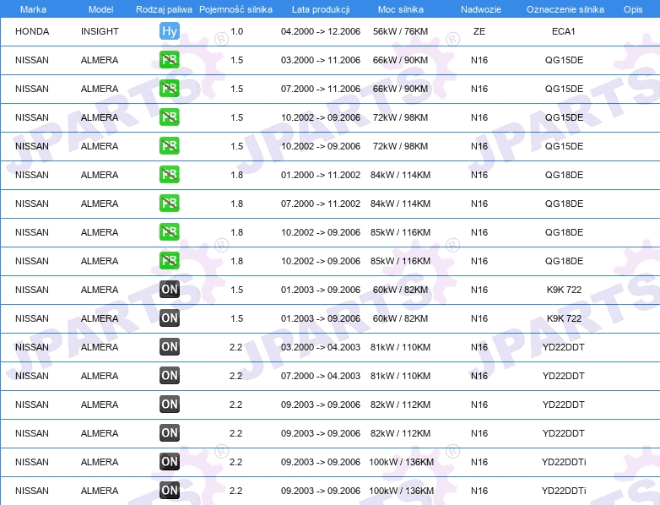Click the Nadwozie column header
The image size is (660, 505).
coord(481,9)
